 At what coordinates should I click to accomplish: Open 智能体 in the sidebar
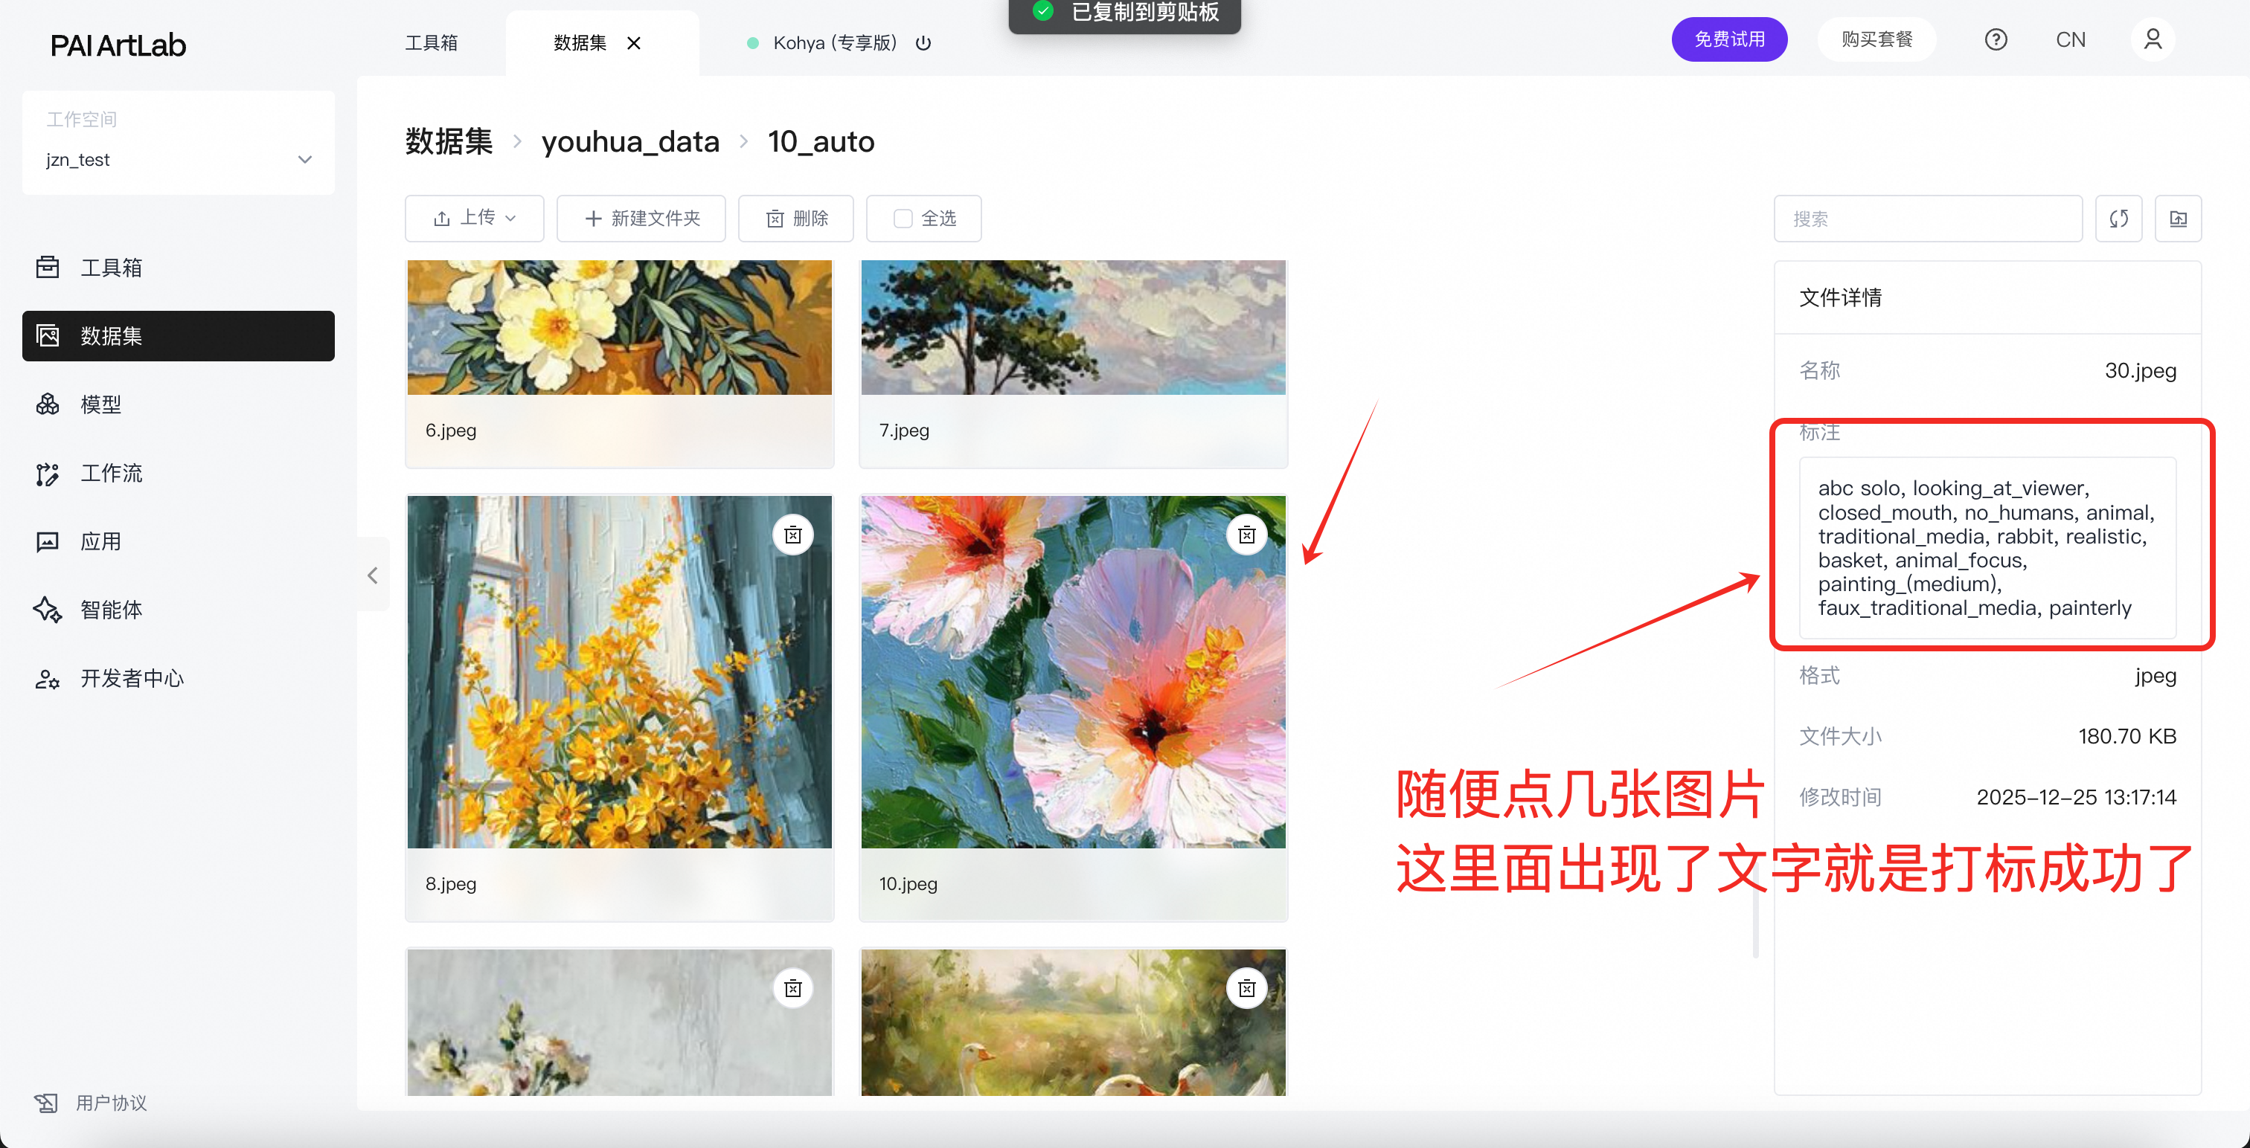pyautogui.click(x=111, y=610)
